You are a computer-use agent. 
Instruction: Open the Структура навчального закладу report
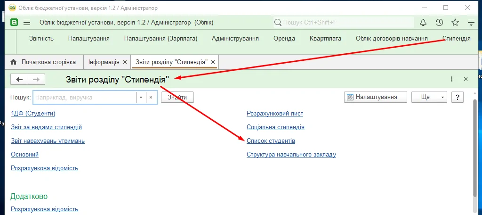[291, 154]
